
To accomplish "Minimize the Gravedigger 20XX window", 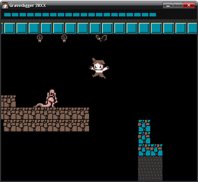I will (168, 5).
